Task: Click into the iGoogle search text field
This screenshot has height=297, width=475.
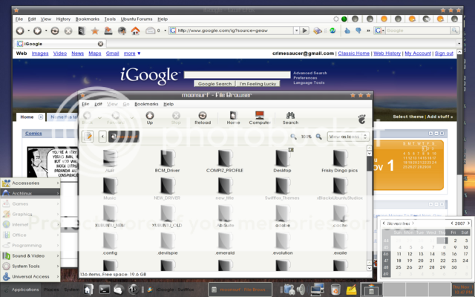Action: click(237, 75)
